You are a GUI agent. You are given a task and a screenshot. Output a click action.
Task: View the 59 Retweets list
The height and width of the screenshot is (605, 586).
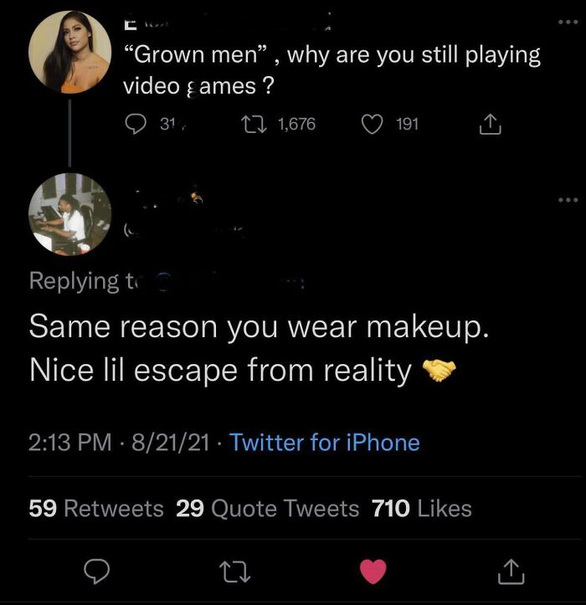coord(96,508)
